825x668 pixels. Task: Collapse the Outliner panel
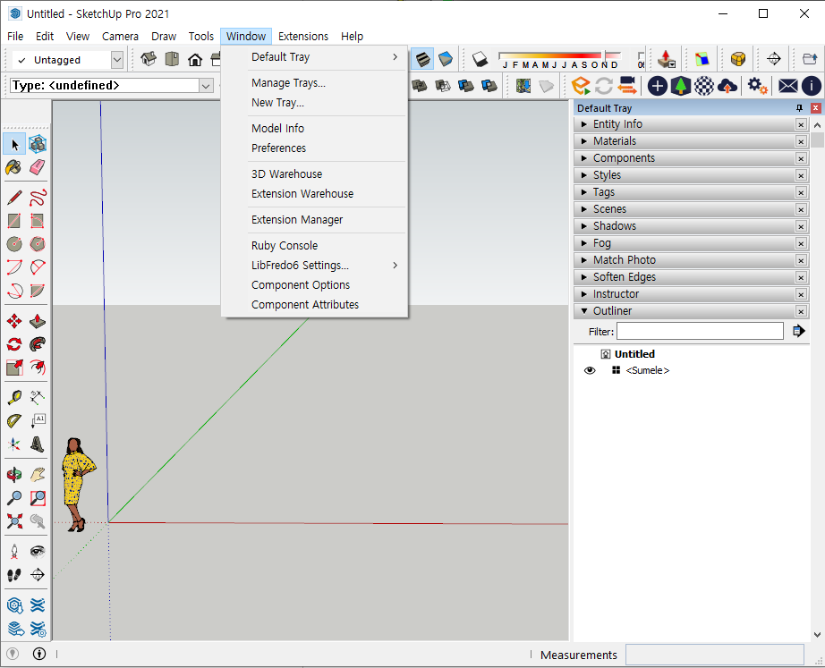click(584, 311)
